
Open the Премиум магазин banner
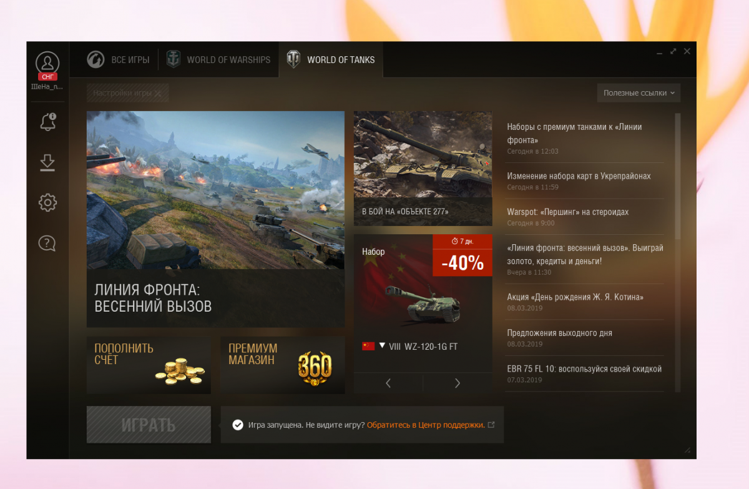coord(282,365)
